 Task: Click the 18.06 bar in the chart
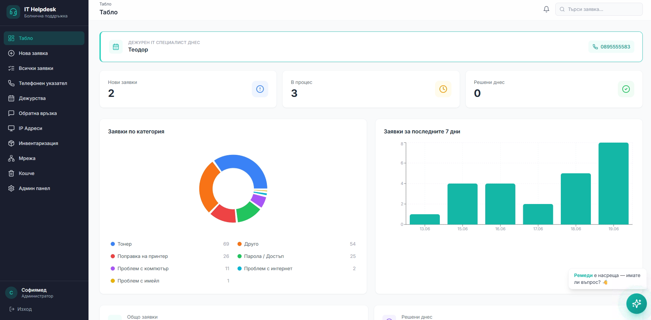pyautogui.click(x=576, y=199)
